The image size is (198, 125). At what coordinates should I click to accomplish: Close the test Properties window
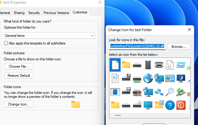(100, 2)
